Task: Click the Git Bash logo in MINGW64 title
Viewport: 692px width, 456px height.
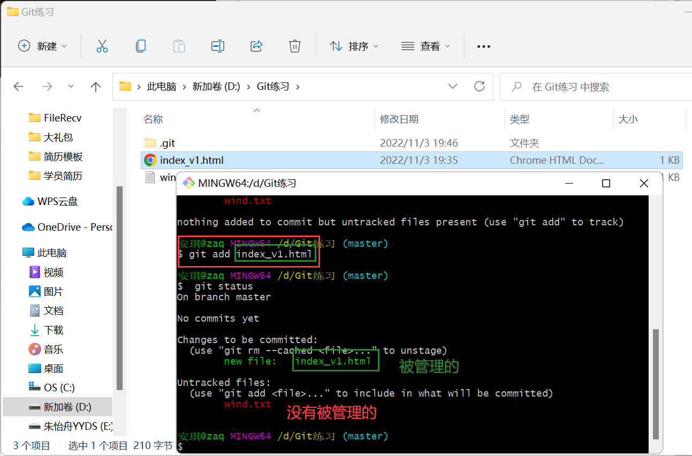Action: (188, 184)
